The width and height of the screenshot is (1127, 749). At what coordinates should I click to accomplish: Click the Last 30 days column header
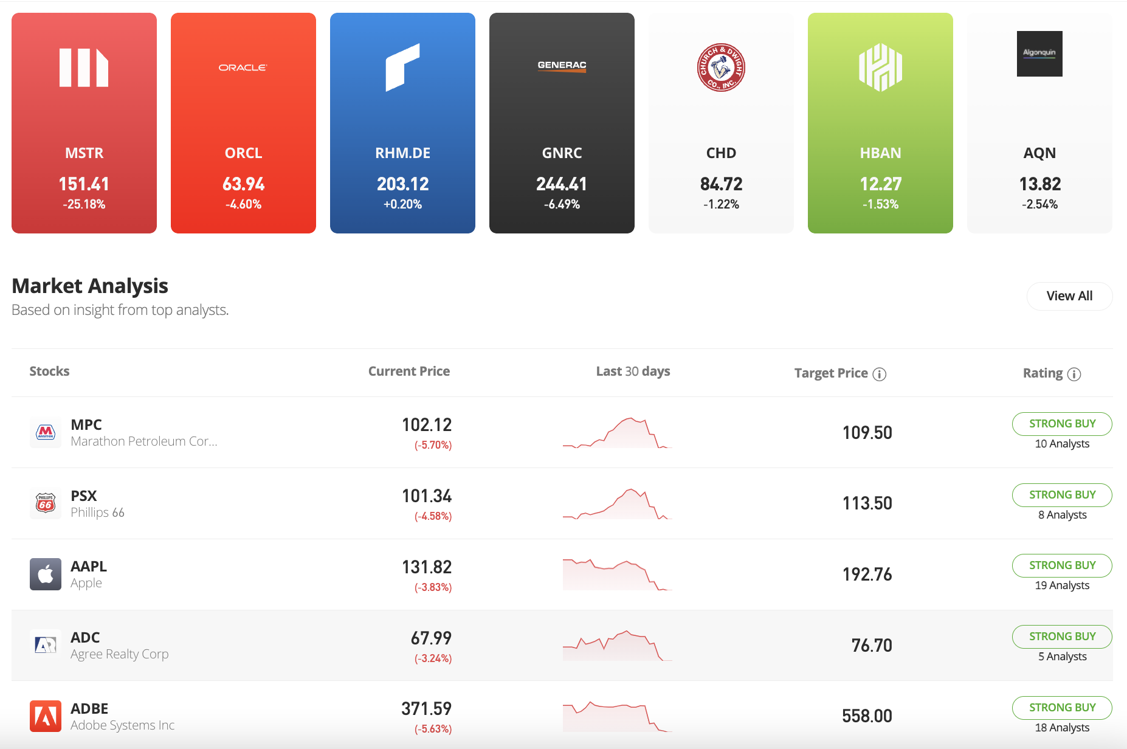633,371
